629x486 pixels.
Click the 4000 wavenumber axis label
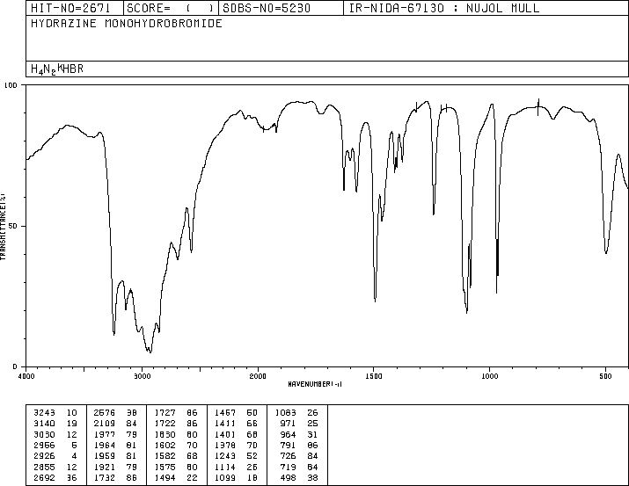[x=26, y=376]
